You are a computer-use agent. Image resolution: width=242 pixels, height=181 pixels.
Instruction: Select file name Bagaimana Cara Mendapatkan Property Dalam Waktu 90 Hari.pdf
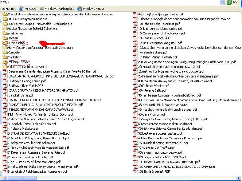click(53, 71)
